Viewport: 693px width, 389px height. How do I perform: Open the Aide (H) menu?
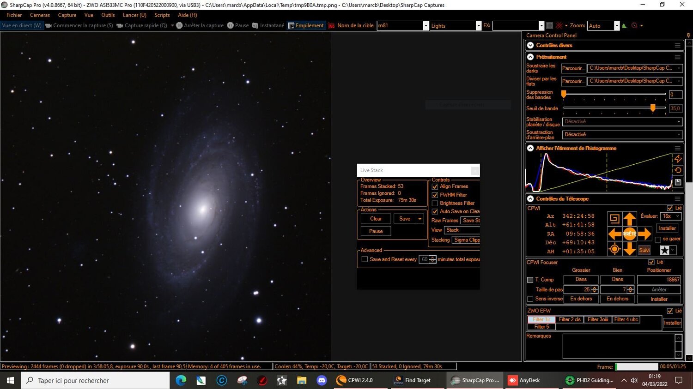(x=187, y=15)
